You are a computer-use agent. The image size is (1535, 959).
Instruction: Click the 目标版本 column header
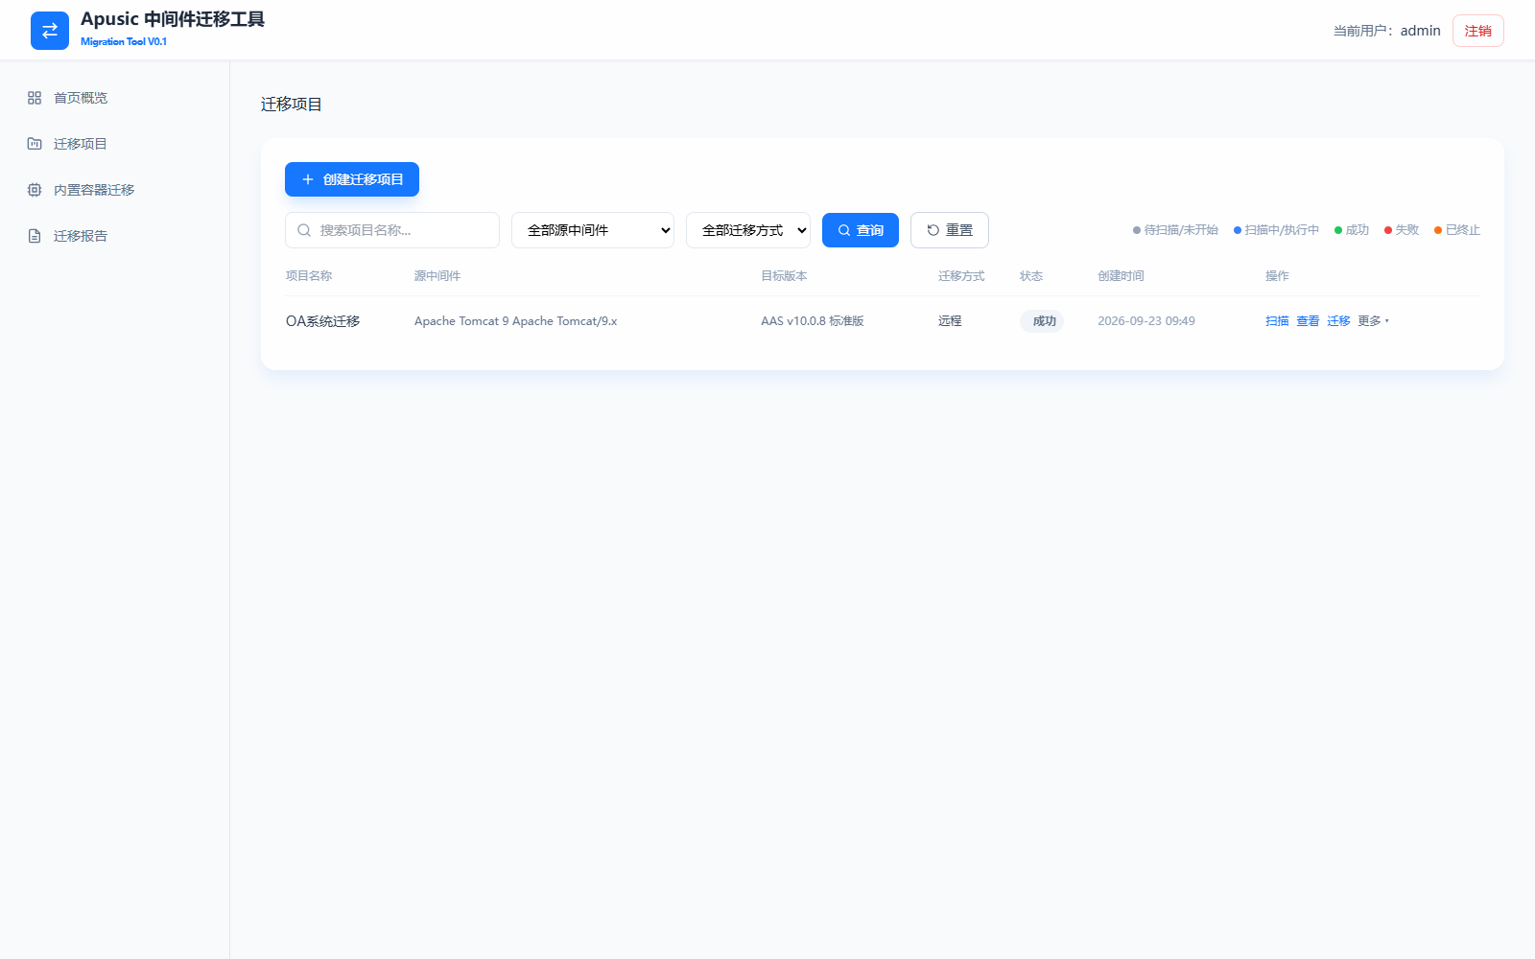[x=784, y=276]
